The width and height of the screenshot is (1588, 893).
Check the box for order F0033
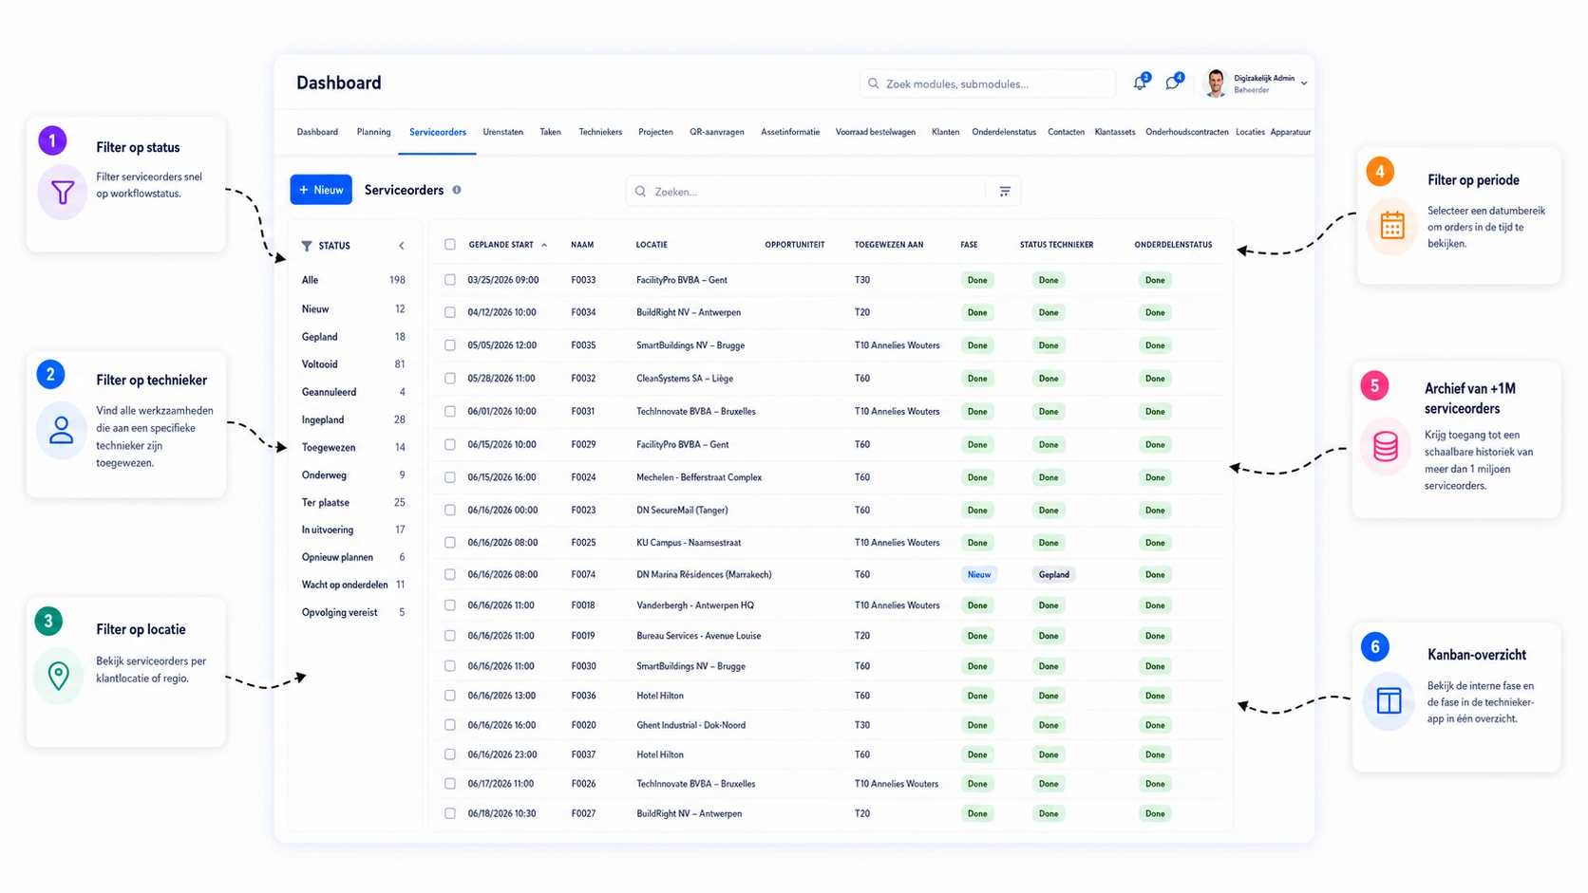coord(450,280)
